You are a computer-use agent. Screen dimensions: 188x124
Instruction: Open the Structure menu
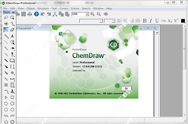[43, 8]
